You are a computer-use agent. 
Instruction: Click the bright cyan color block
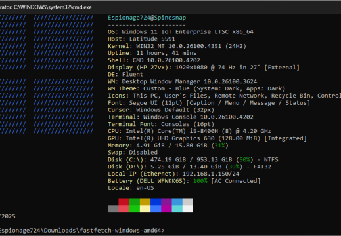[x=177, y=209]
